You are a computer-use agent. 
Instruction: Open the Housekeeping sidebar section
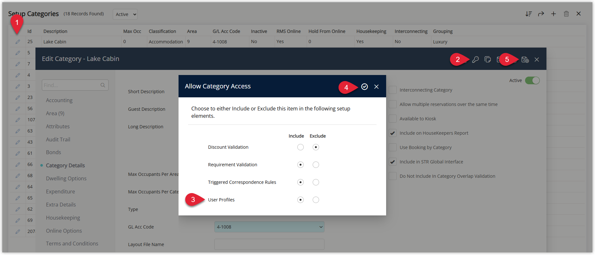point(63,218)
